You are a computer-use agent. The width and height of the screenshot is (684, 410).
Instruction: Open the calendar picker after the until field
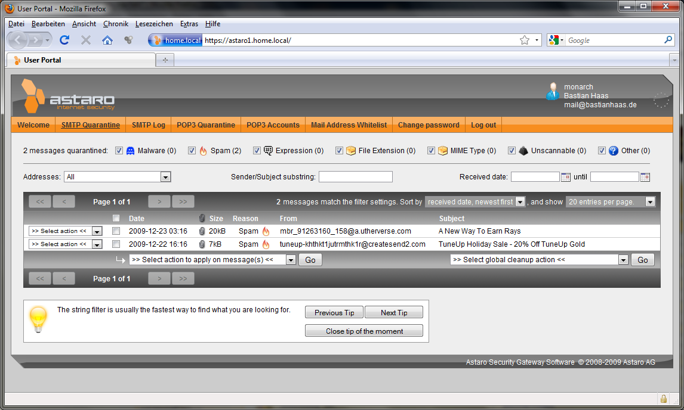point(645,177)
